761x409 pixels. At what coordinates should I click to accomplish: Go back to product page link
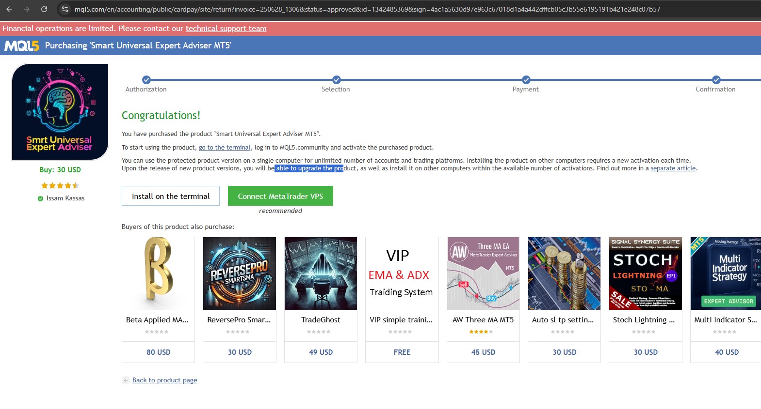(x=165, y=380)
